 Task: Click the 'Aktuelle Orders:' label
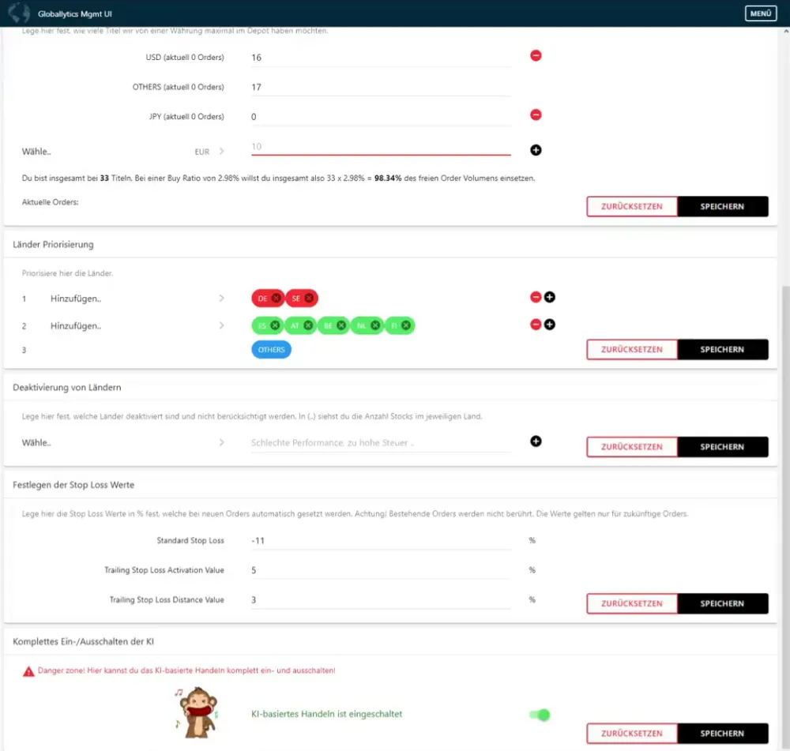pyautogui.click(x=50, y=202)
